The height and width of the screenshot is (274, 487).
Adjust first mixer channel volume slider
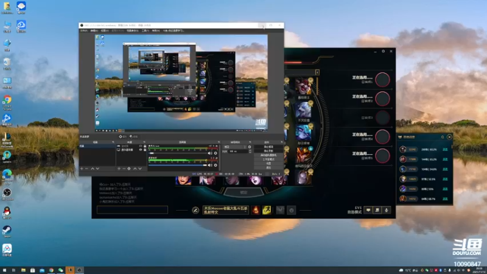[178, 153]
